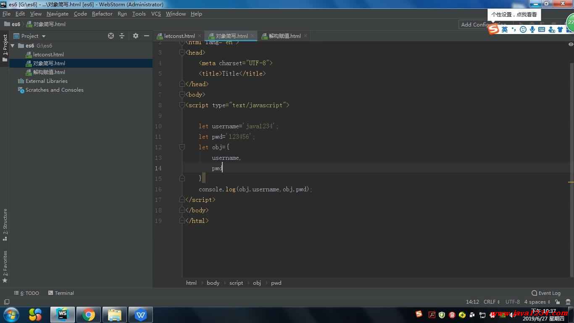Open the Favorites tool window stripe
This screenshot has height=323, width=574.
coord(5,267)
